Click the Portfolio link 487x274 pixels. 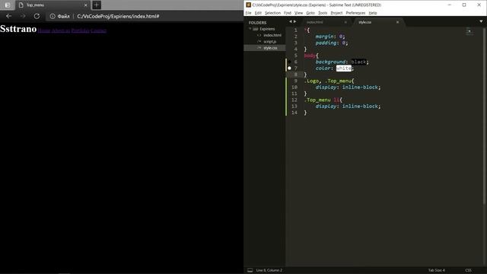(x=81, y=30)
